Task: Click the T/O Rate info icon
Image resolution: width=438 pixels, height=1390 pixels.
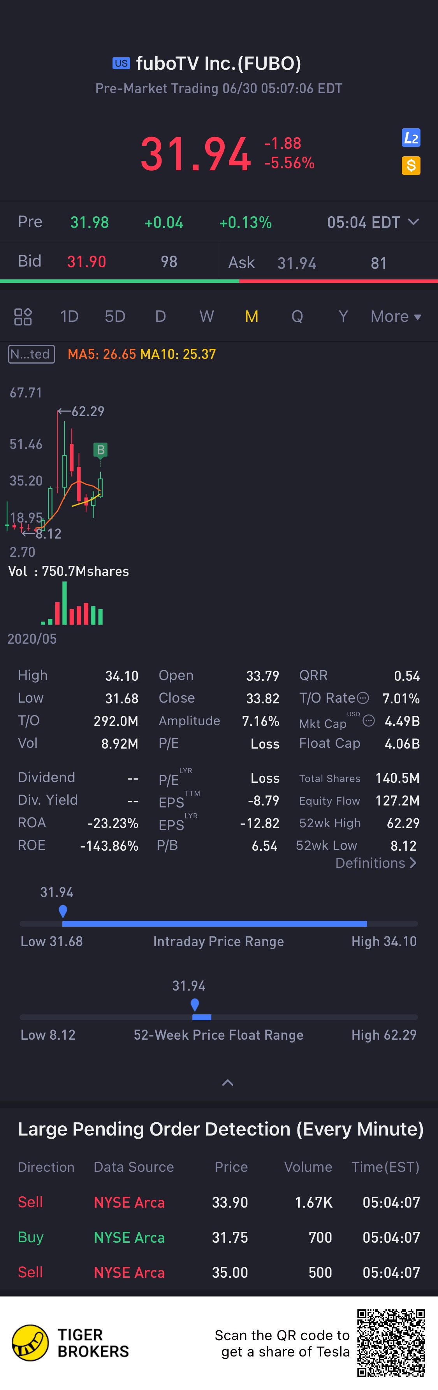Action: point(364,698)
